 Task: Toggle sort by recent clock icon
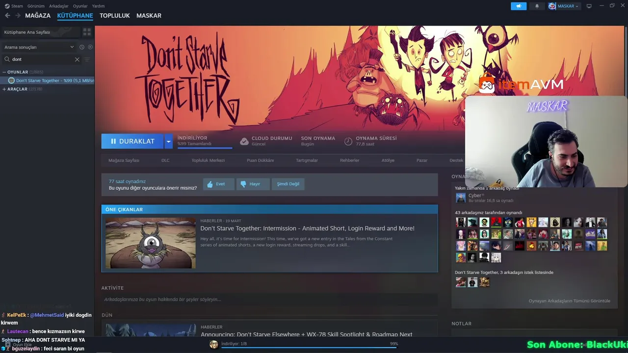click(x=82, y=47)
